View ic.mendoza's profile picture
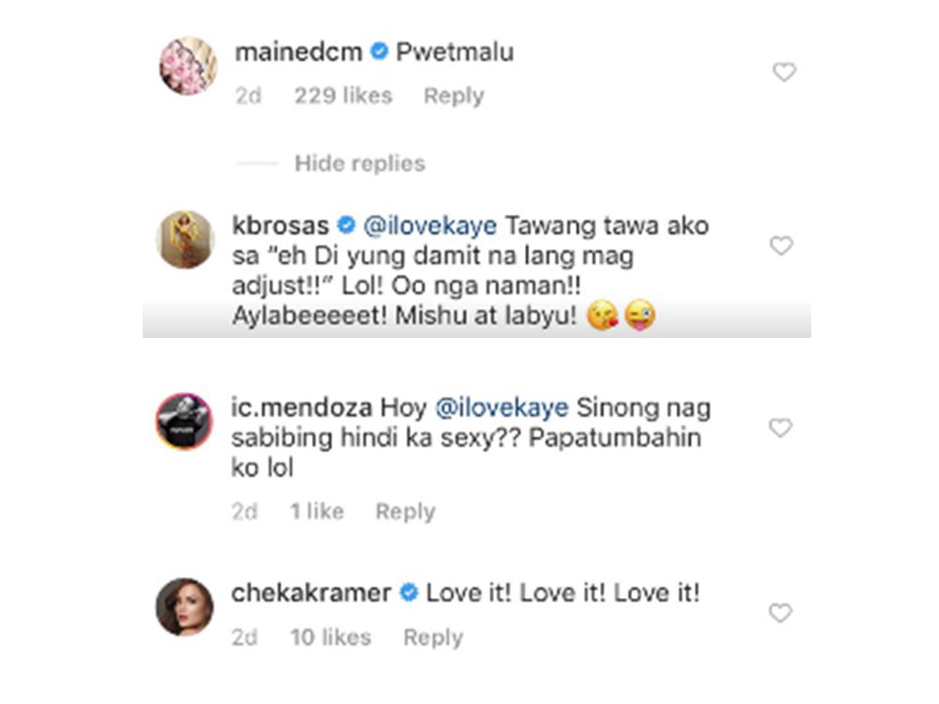The image size is (939, 704). pyautogui.click(x=185, y=421)
